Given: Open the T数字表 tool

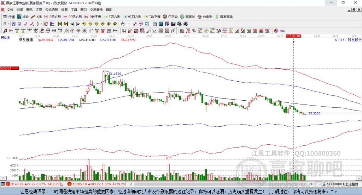Looking at the screenshot, I should pos(152,17).
